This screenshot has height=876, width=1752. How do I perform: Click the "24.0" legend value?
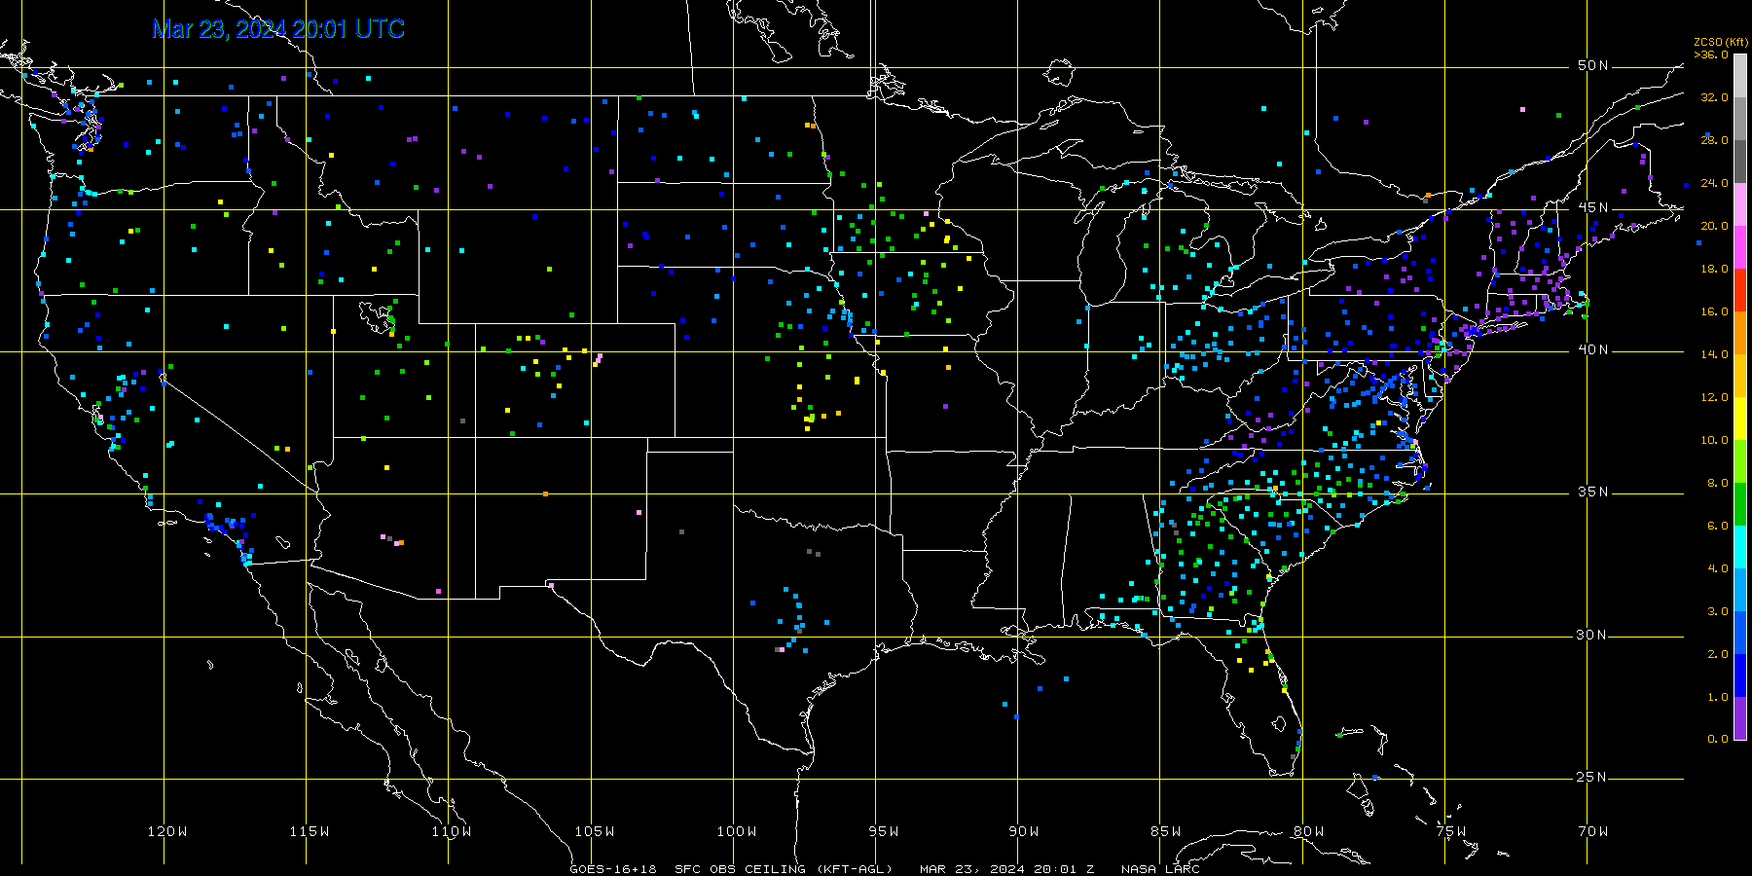1715,183
